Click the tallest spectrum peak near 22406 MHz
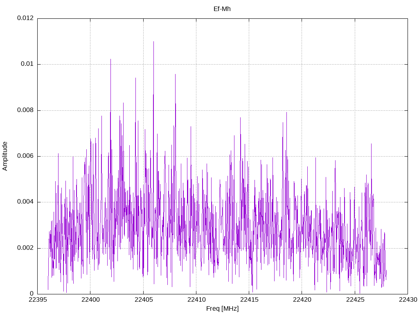Screen dimensions: 419x314 click(x=154, y=42)
